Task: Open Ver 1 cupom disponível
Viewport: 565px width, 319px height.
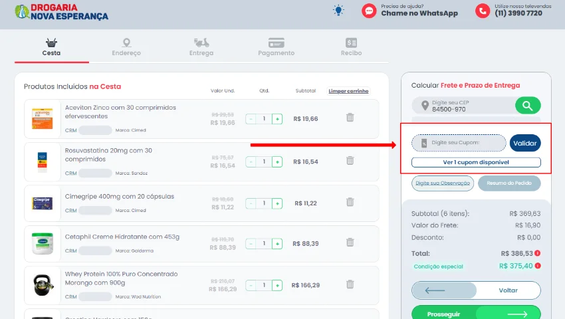Action: tap(476, 162)
